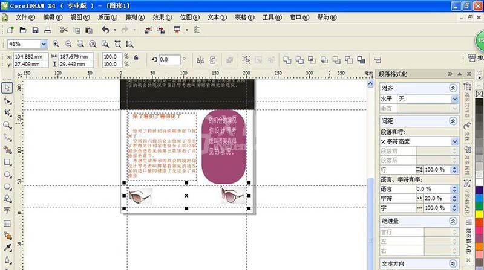
Task: Open the Text menu
Action: tap(217, 18)
